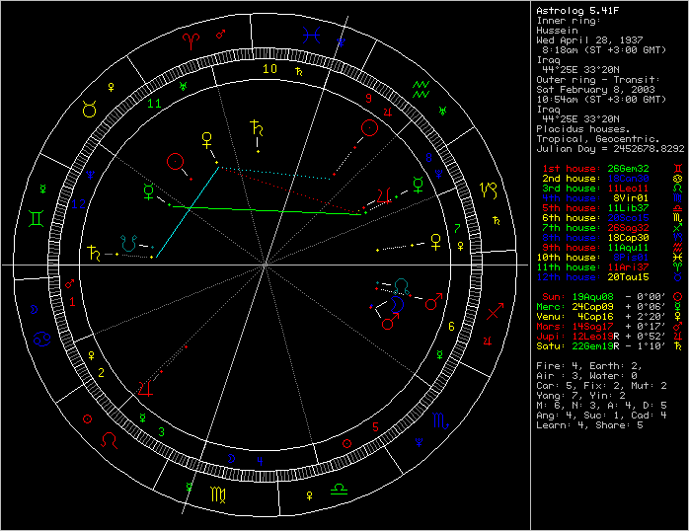Select the white Saturn glyph inside the chart

258,127
